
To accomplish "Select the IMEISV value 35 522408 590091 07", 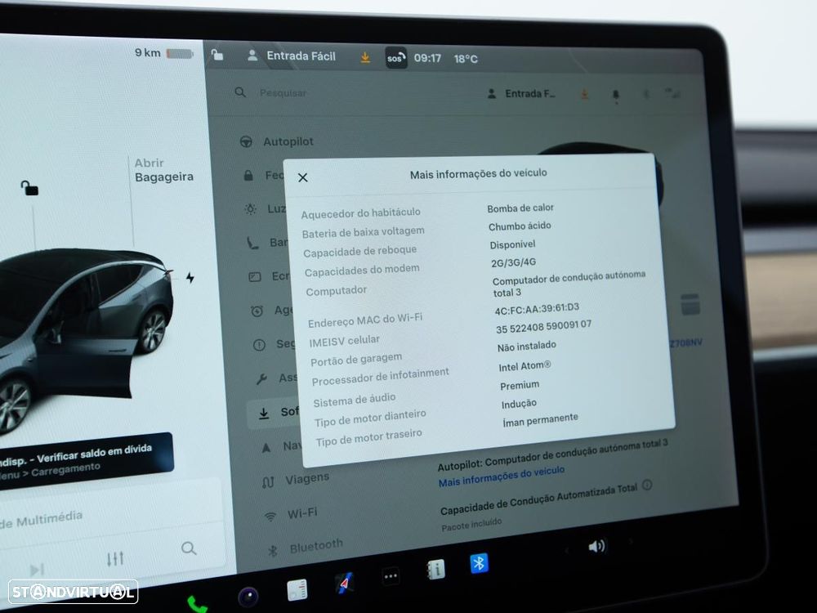I will (x=543, y=327).
